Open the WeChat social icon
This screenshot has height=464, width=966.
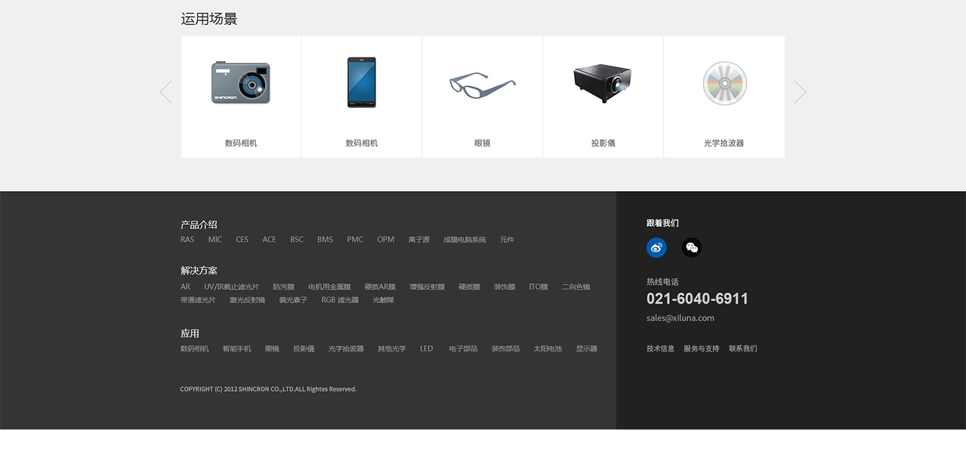click(x=691, y=248)
